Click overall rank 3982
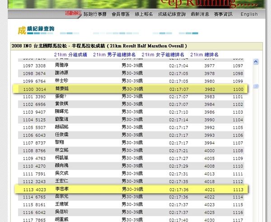This screenshot has height=222, width=271. [210, 89]
